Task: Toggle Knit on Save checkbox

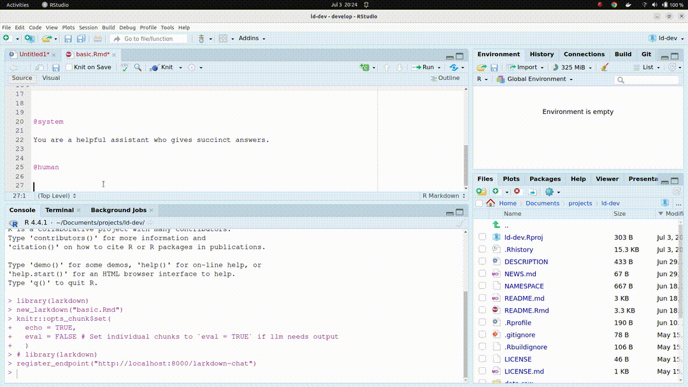Action: (69, 67)
